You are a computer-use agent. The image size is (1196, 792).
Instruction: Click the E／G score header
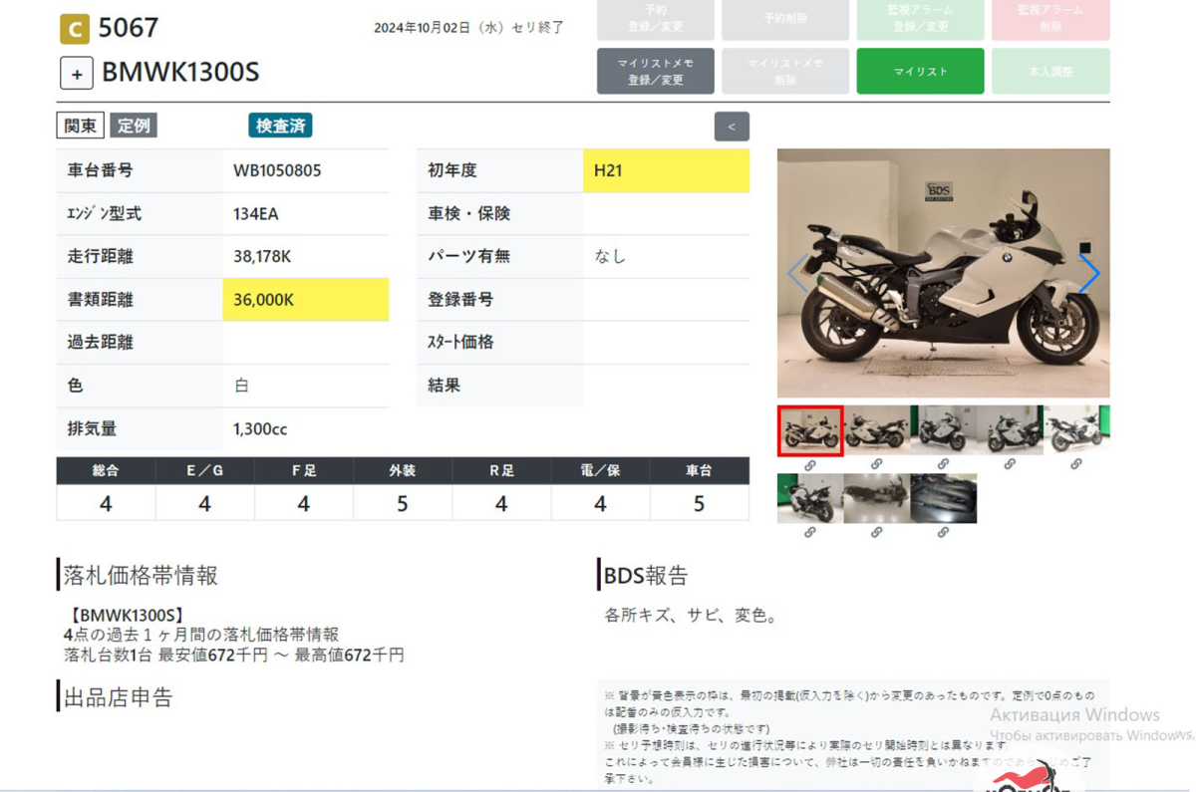tap(204, 470)
